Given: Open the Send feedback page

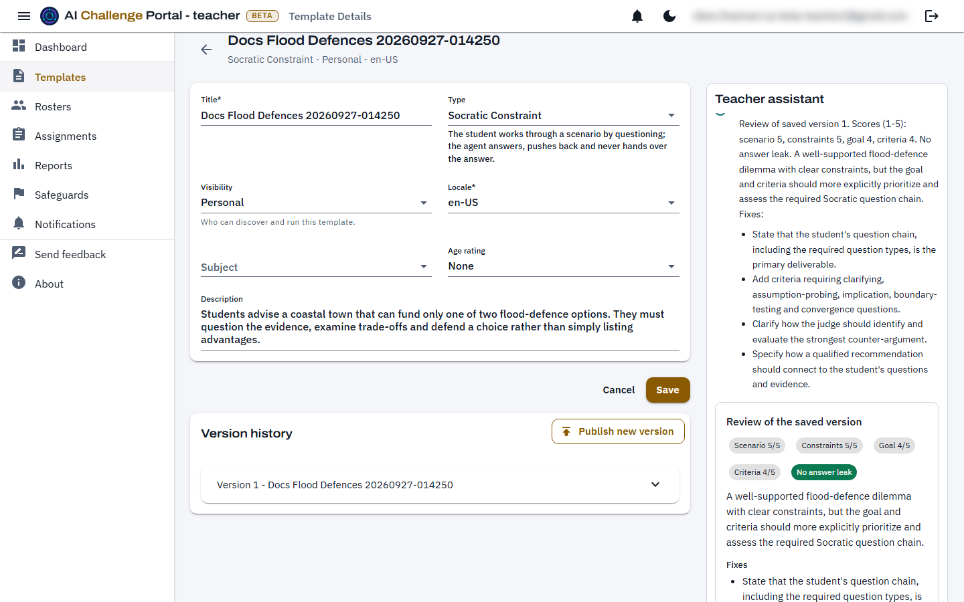Looking at the screenshot, I should point(87,254).
